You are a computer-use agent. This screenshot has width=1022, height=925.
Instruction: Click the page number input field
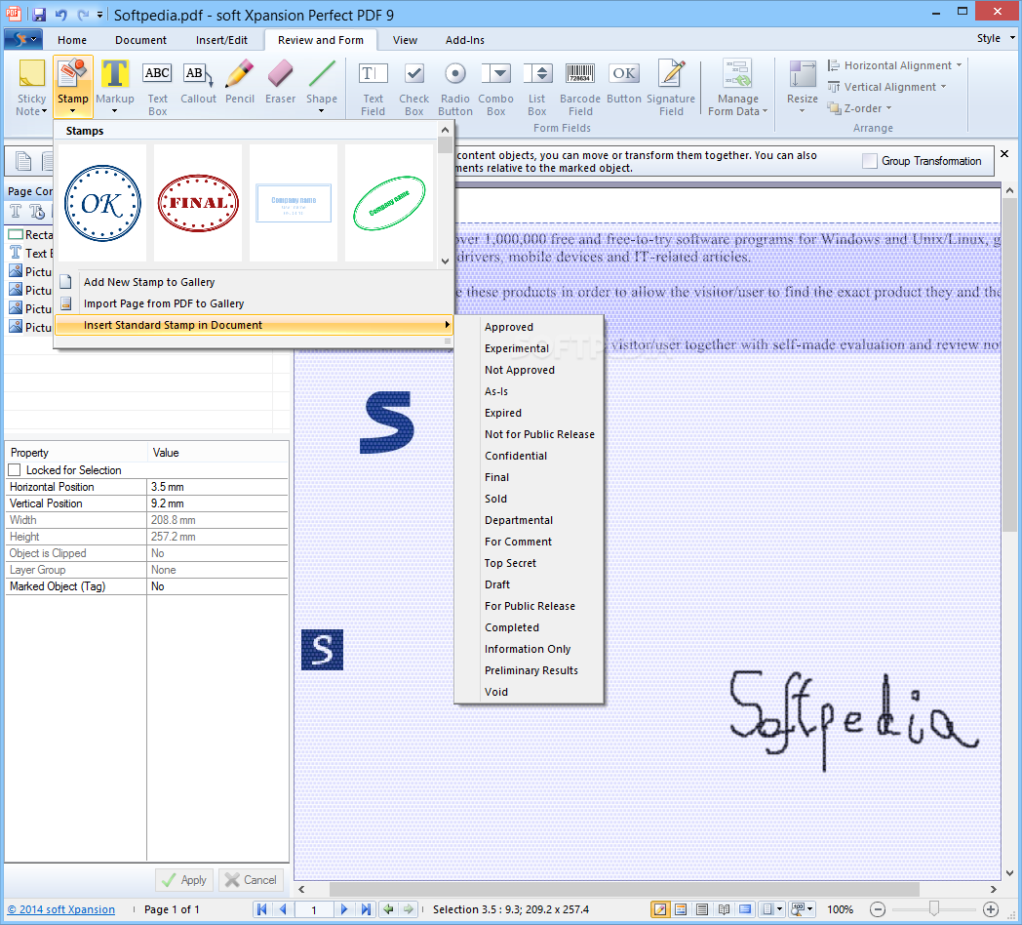[313, 909]
